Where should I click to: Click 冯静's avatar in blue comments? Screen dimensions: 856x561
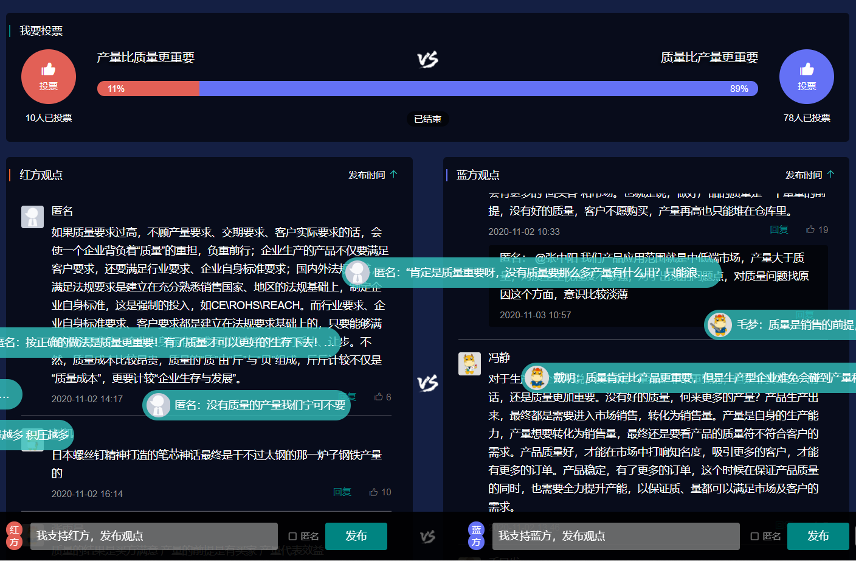(469, 364)
